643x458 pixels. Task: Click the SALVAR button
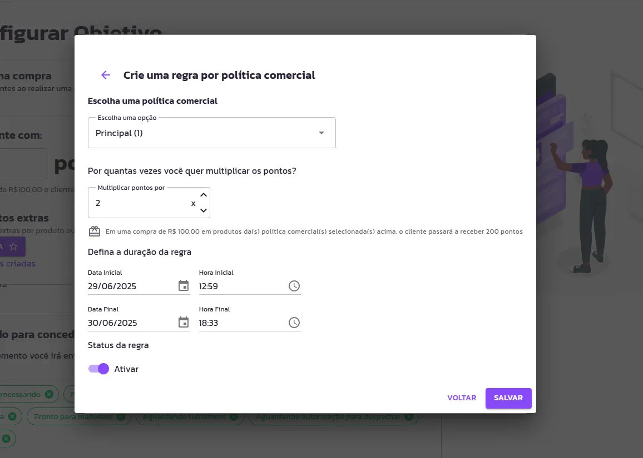point(508,398)
